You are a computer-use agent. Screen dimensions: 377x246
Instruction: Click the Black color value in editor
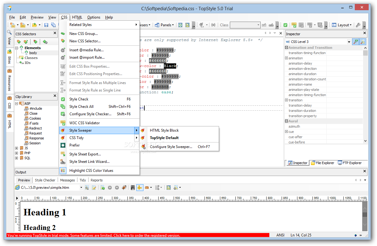click(170, 66)
